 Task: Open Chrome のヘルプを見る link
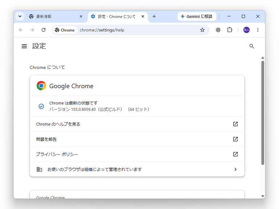pyautogui.click(x=137, y=124)
